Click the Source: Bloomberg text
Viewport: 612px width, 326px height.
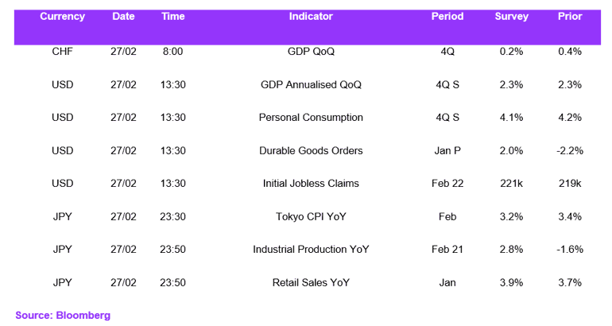63,316
